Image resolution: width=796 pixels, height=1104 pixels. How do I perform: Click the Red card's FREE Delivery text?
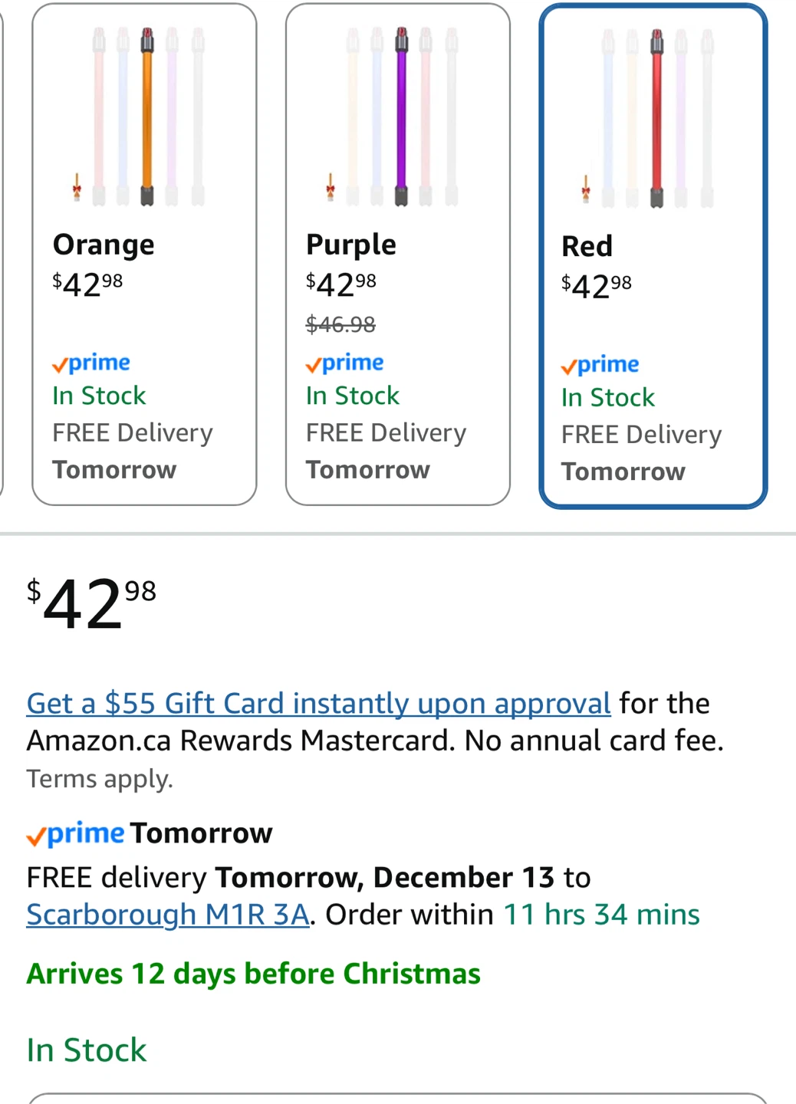[641, 435]
